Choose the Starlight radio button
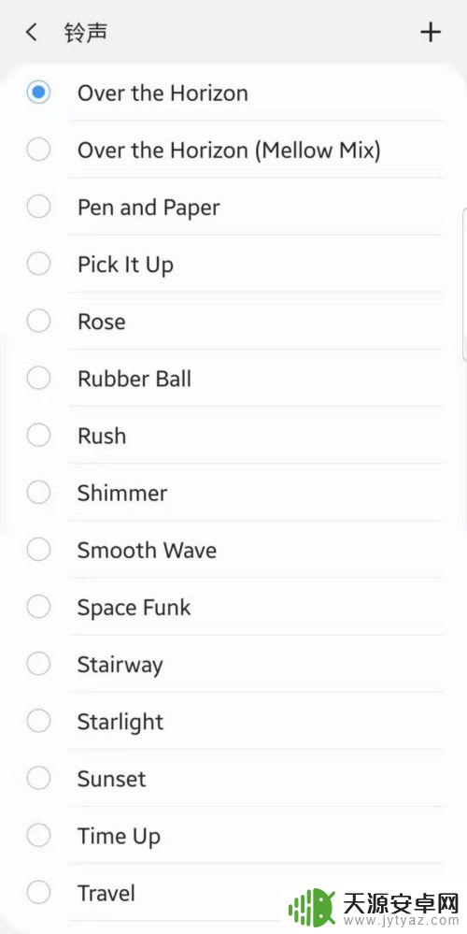 click(x=38, y=721)
